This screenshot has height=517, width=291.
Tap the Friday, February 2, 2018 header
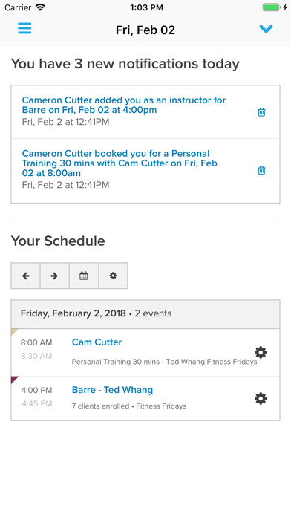(73, 313)
